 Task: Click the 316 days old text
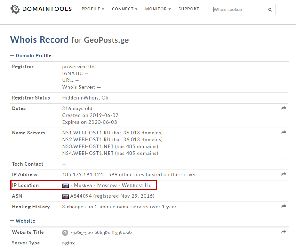(77, 109)
